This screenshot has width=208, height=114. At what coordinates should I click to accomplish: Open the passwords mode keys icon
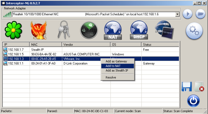[64, 30]
